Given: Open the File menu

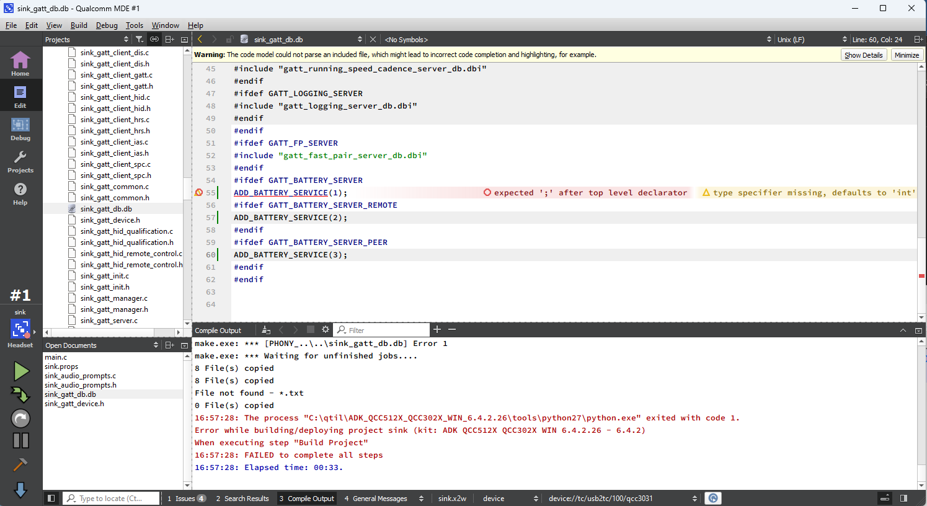Looking at the screenshot, I should pyautogui.click(x=11, y=25).
